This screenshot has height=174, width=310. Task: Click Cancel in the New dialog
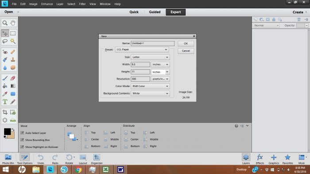[x=186, y=51]
